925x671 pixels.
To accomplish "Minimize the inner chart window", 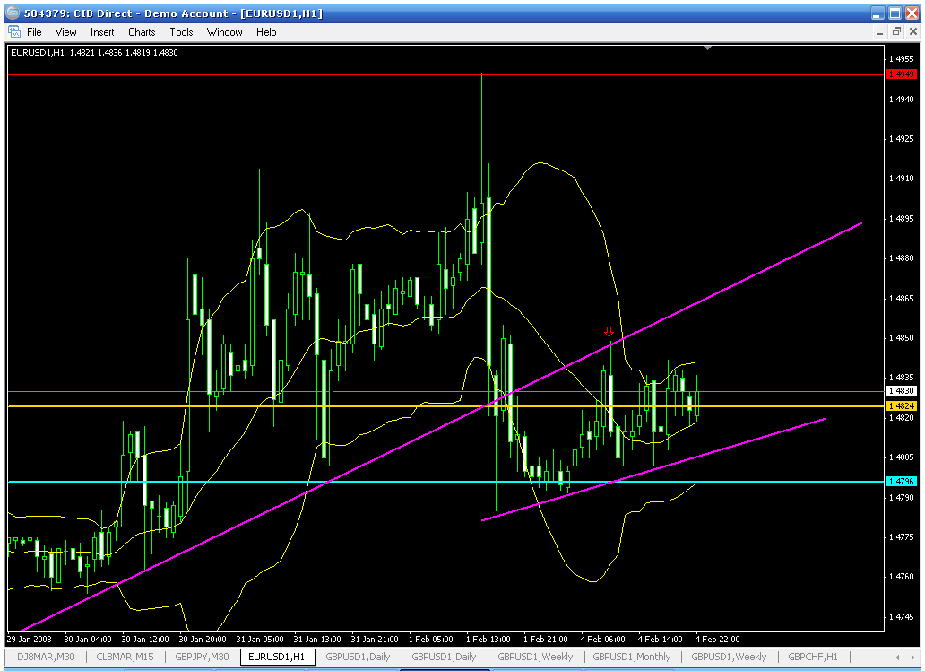I will [879, 31].
